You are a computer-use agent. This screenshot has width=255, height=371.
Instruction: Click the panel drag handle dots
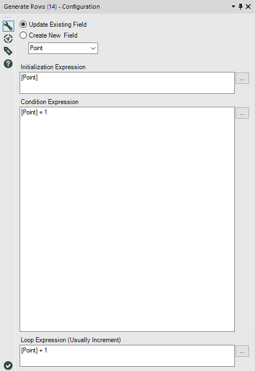tap(8, 17)
